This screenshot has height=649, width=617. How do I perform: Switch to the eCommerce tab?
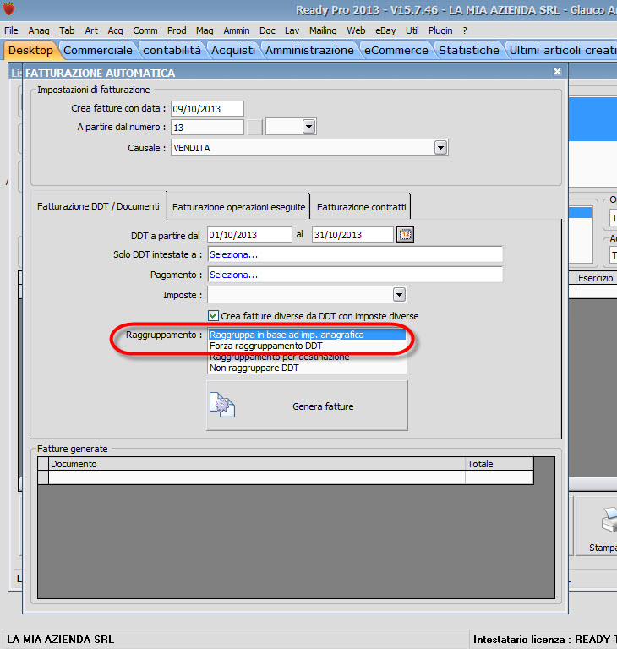pyautogui.click(x=396, y=50)
